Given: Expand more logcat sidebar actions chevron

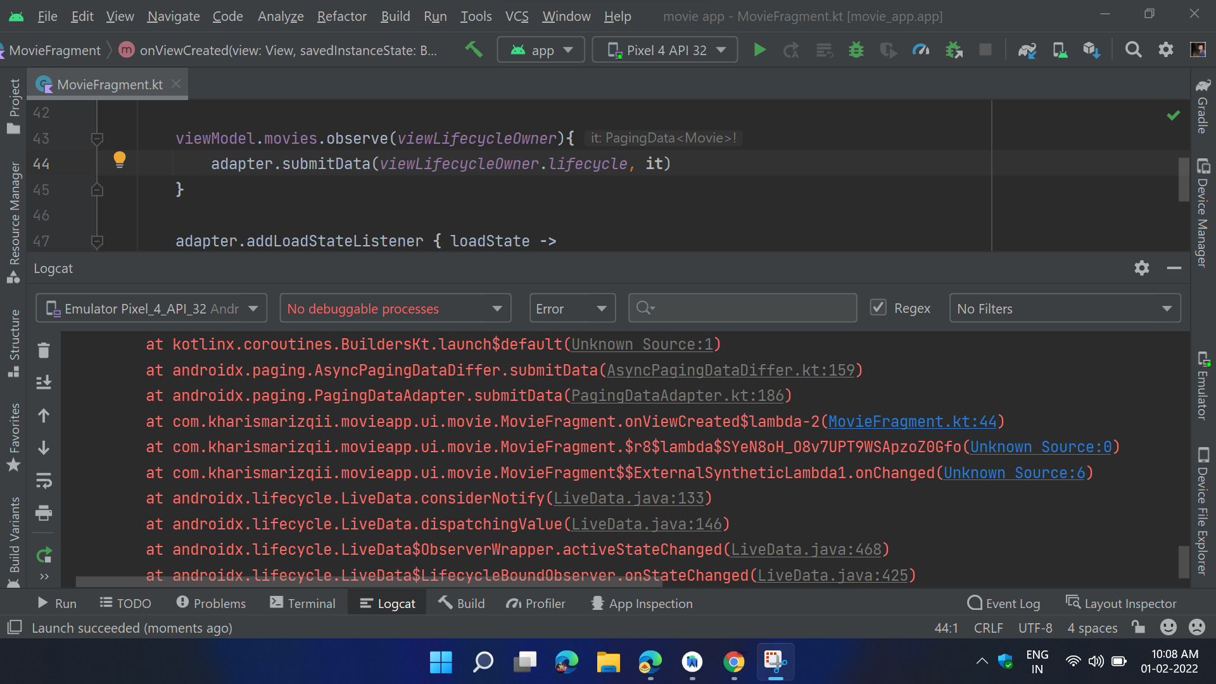Looking at the screenshot, I should pos(44,576).
